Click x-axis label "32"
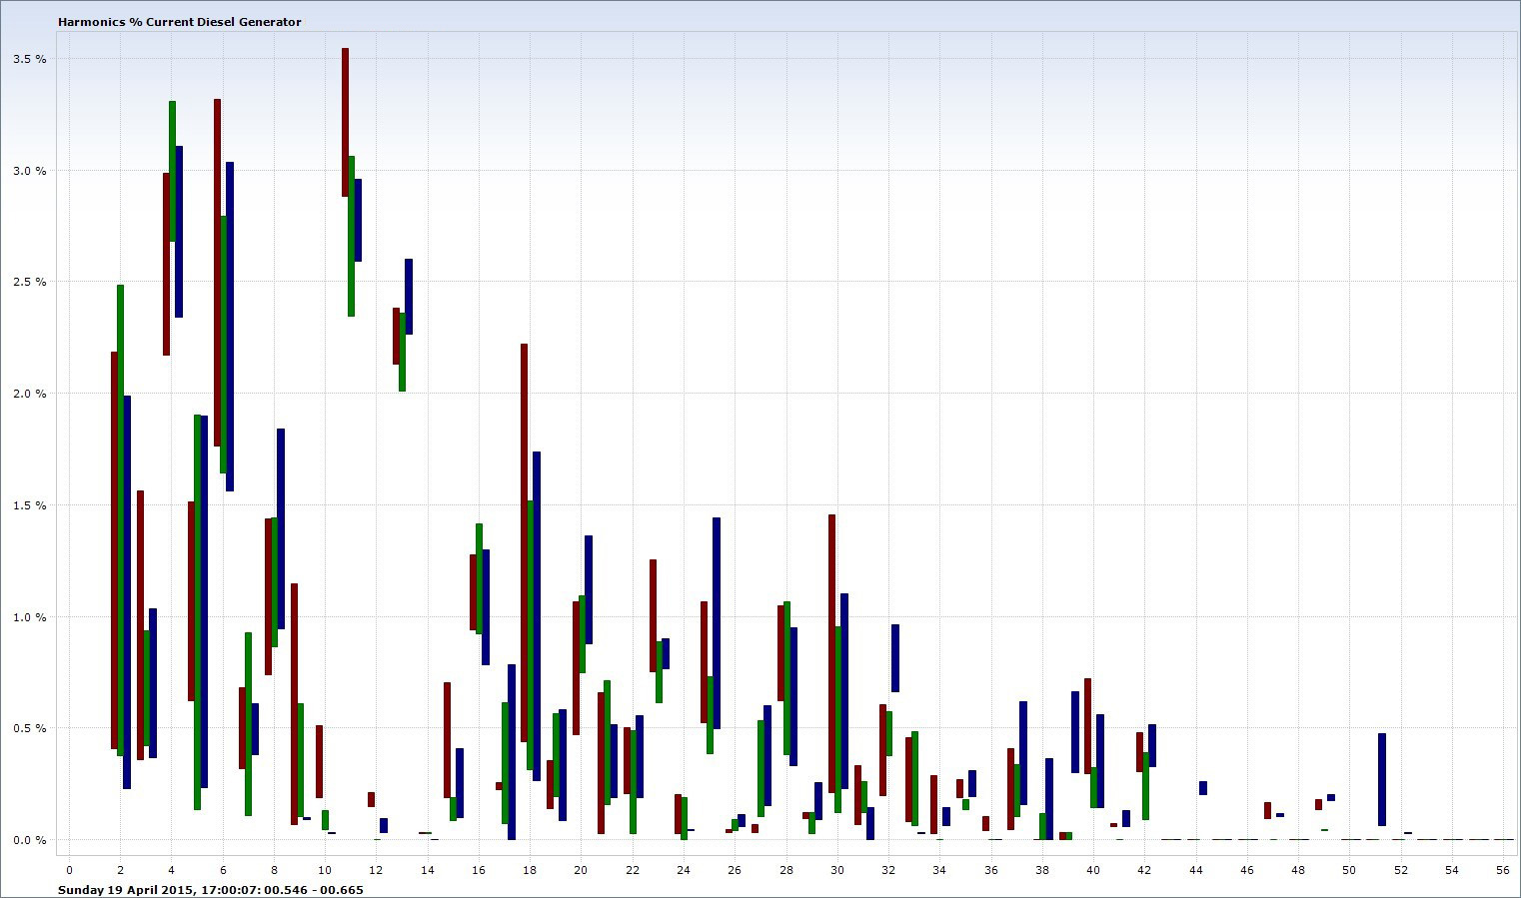This screenshot has width=1521, height=898. 888,871
